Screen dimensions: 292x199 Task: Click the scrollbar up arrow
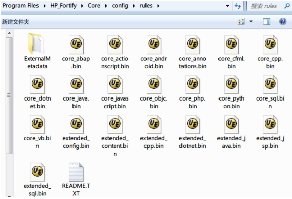pyautogui.click(x=9, y=33)
